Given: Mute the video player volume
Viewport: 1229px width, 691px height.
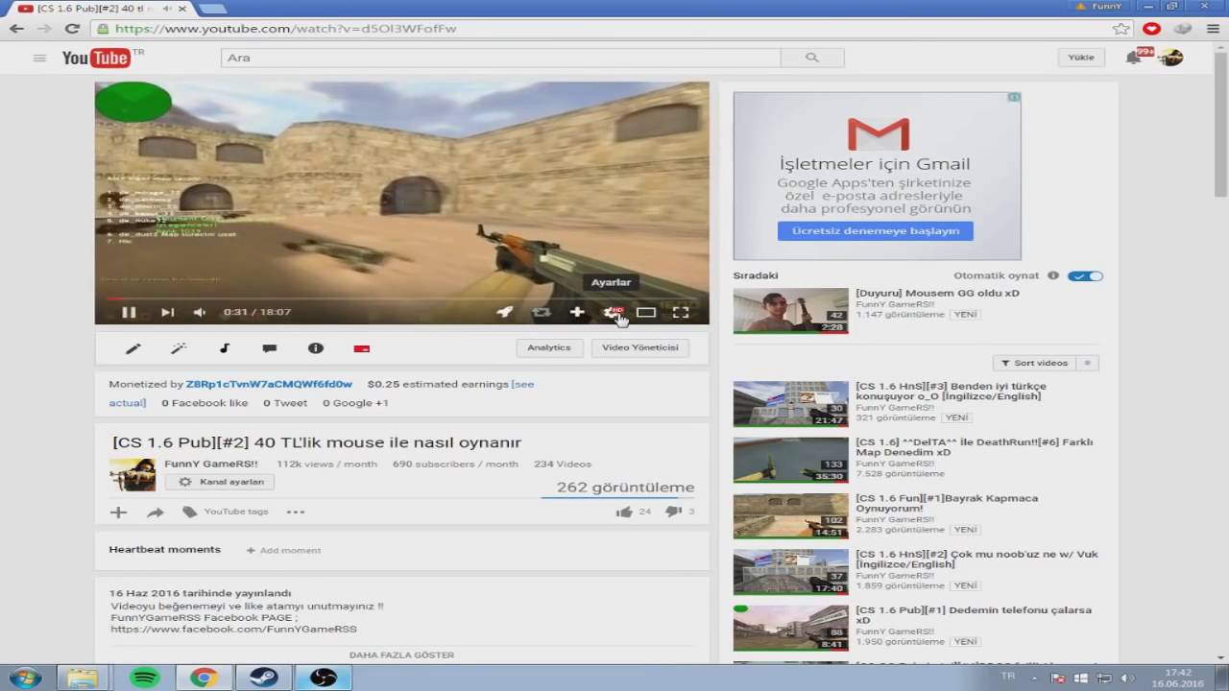Looking at the screenshot, I should (x=199, y=312).
